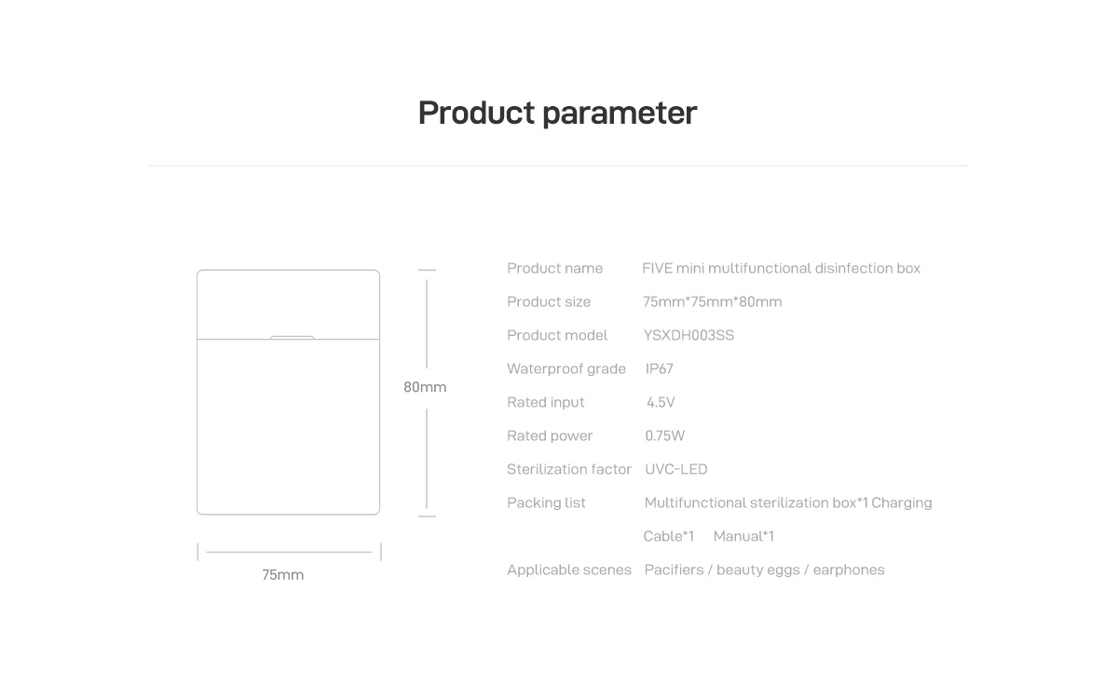Select the IP67 waterproof grade value
Screen dimensions: 1118x697
click(x=660, y=369)
